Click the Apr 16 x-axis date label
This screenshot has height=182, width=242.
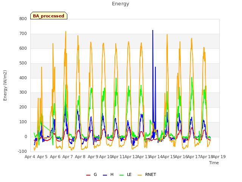pyautogui.click(x=181, y=157)
